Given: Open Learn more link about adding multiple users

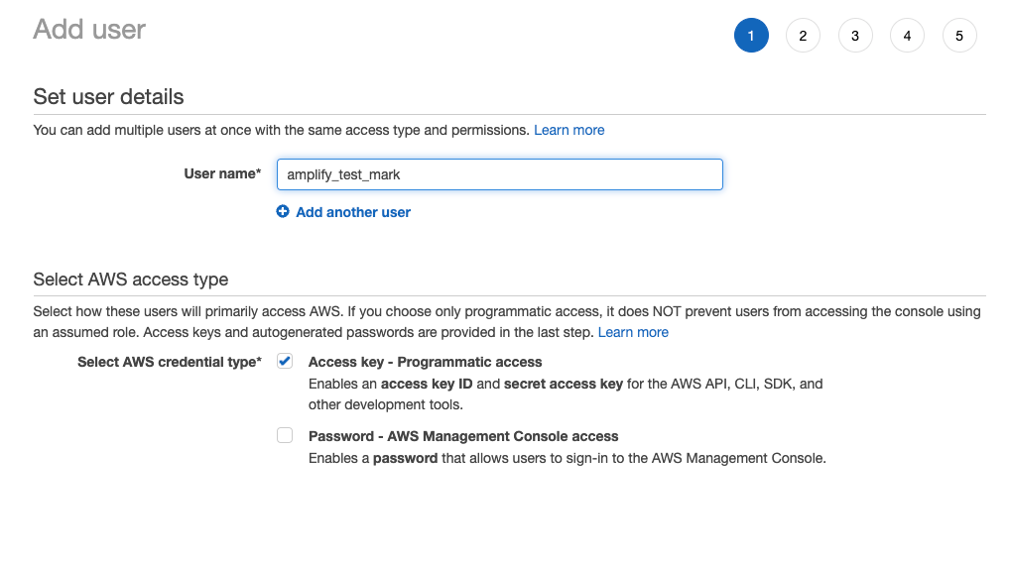Looking at the screenshot, I should pyautogui.click(x=568, y=130).
